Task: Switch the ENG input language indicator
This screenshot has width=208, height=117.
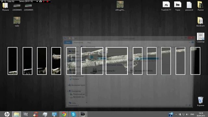Action: [x=192, y=114]
